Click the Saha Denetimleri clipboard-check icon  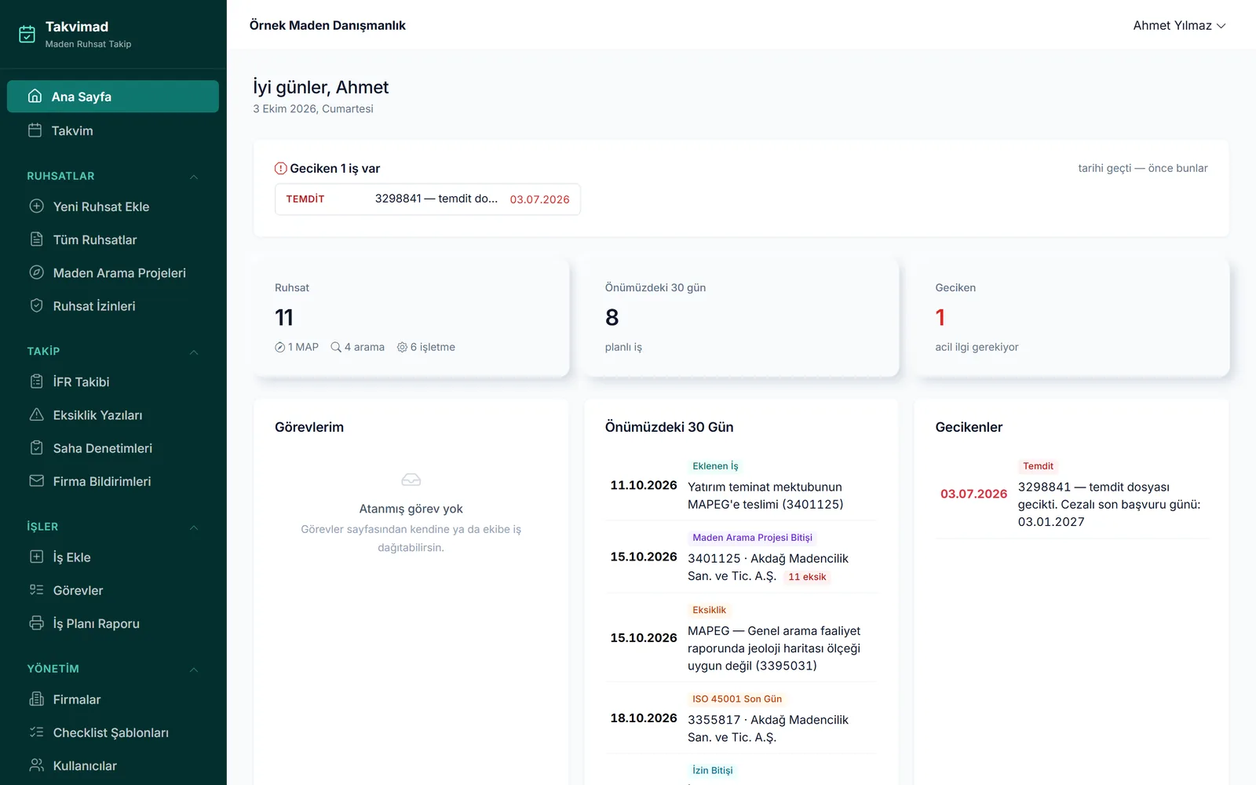pyautogui.click(x=36, y=447)
